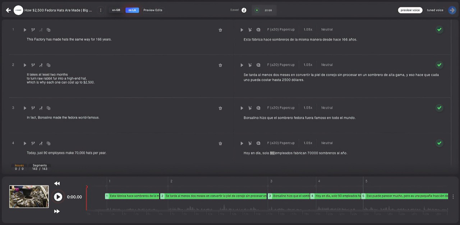Open the info icon next to Saved

click(x=244, y=10)
